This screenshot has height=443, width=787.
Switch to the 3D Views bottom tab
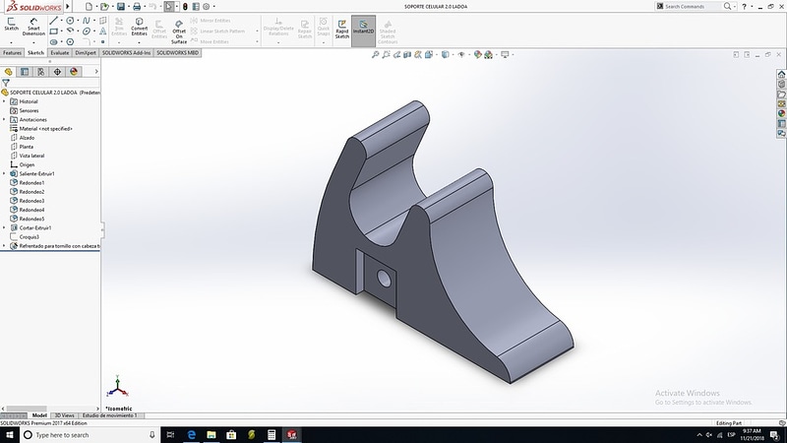64,415
